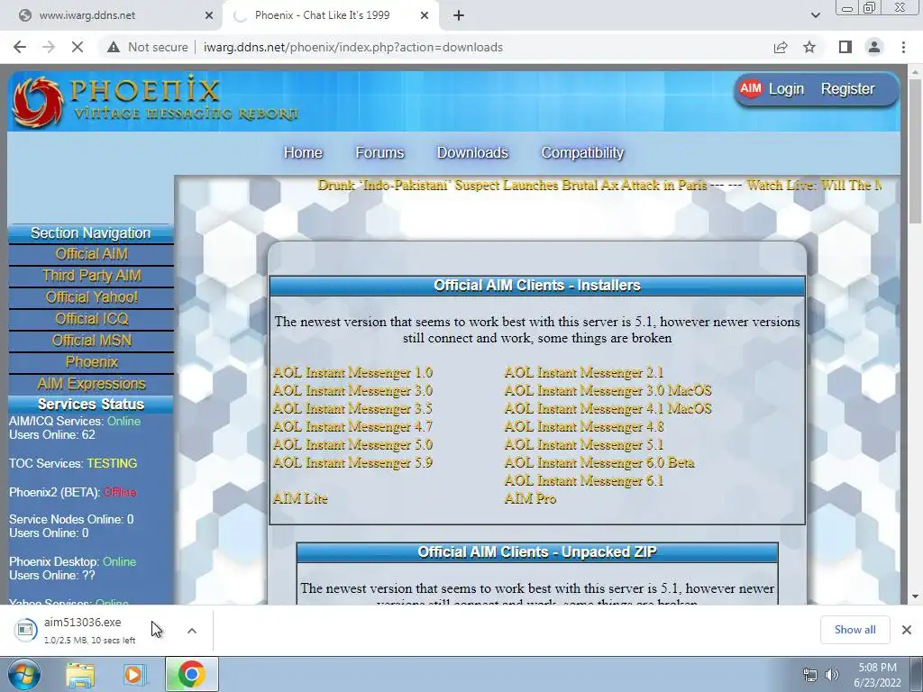Download AOL Instant Messenger 4.8

tap(584, 426)
